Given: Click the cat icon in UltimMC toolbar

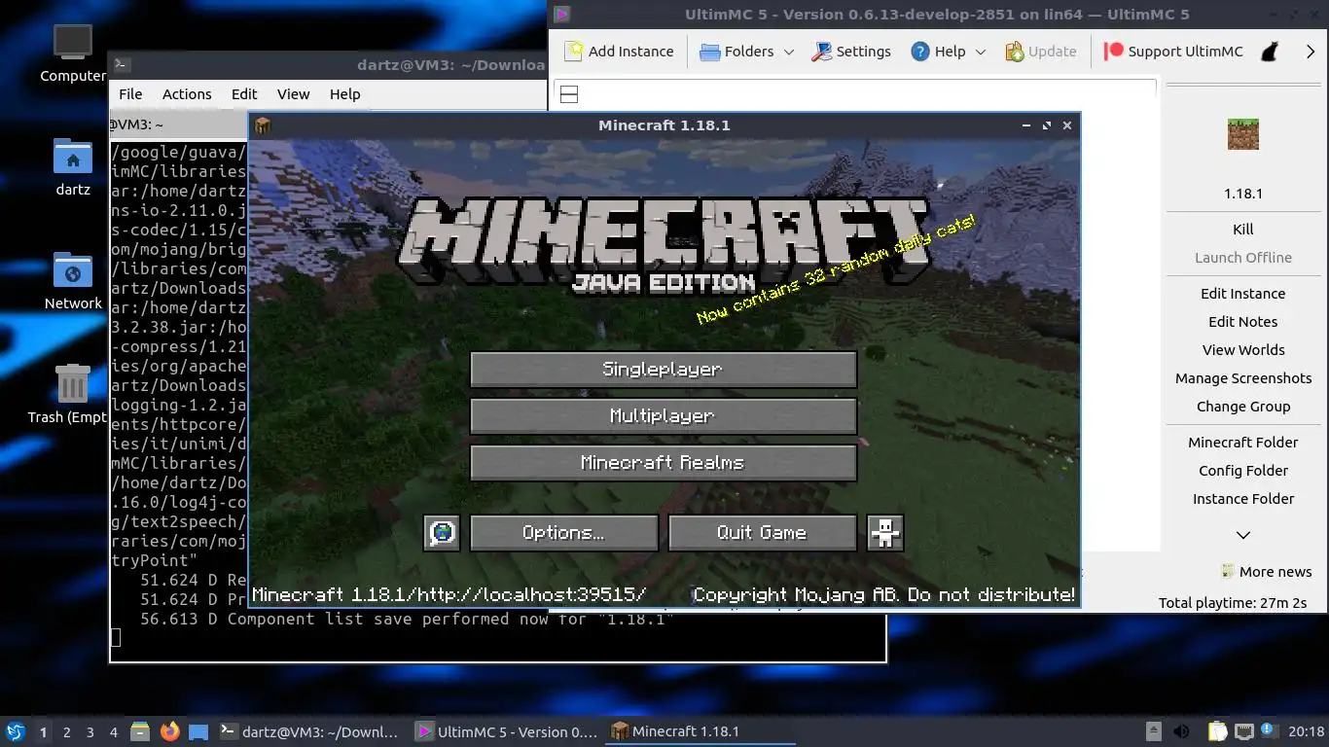Looking at the screenshot, I should (1270, 52).
